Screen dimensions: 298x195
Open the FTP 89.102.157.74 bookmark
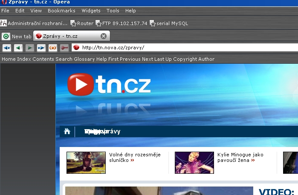pos(121,23)
